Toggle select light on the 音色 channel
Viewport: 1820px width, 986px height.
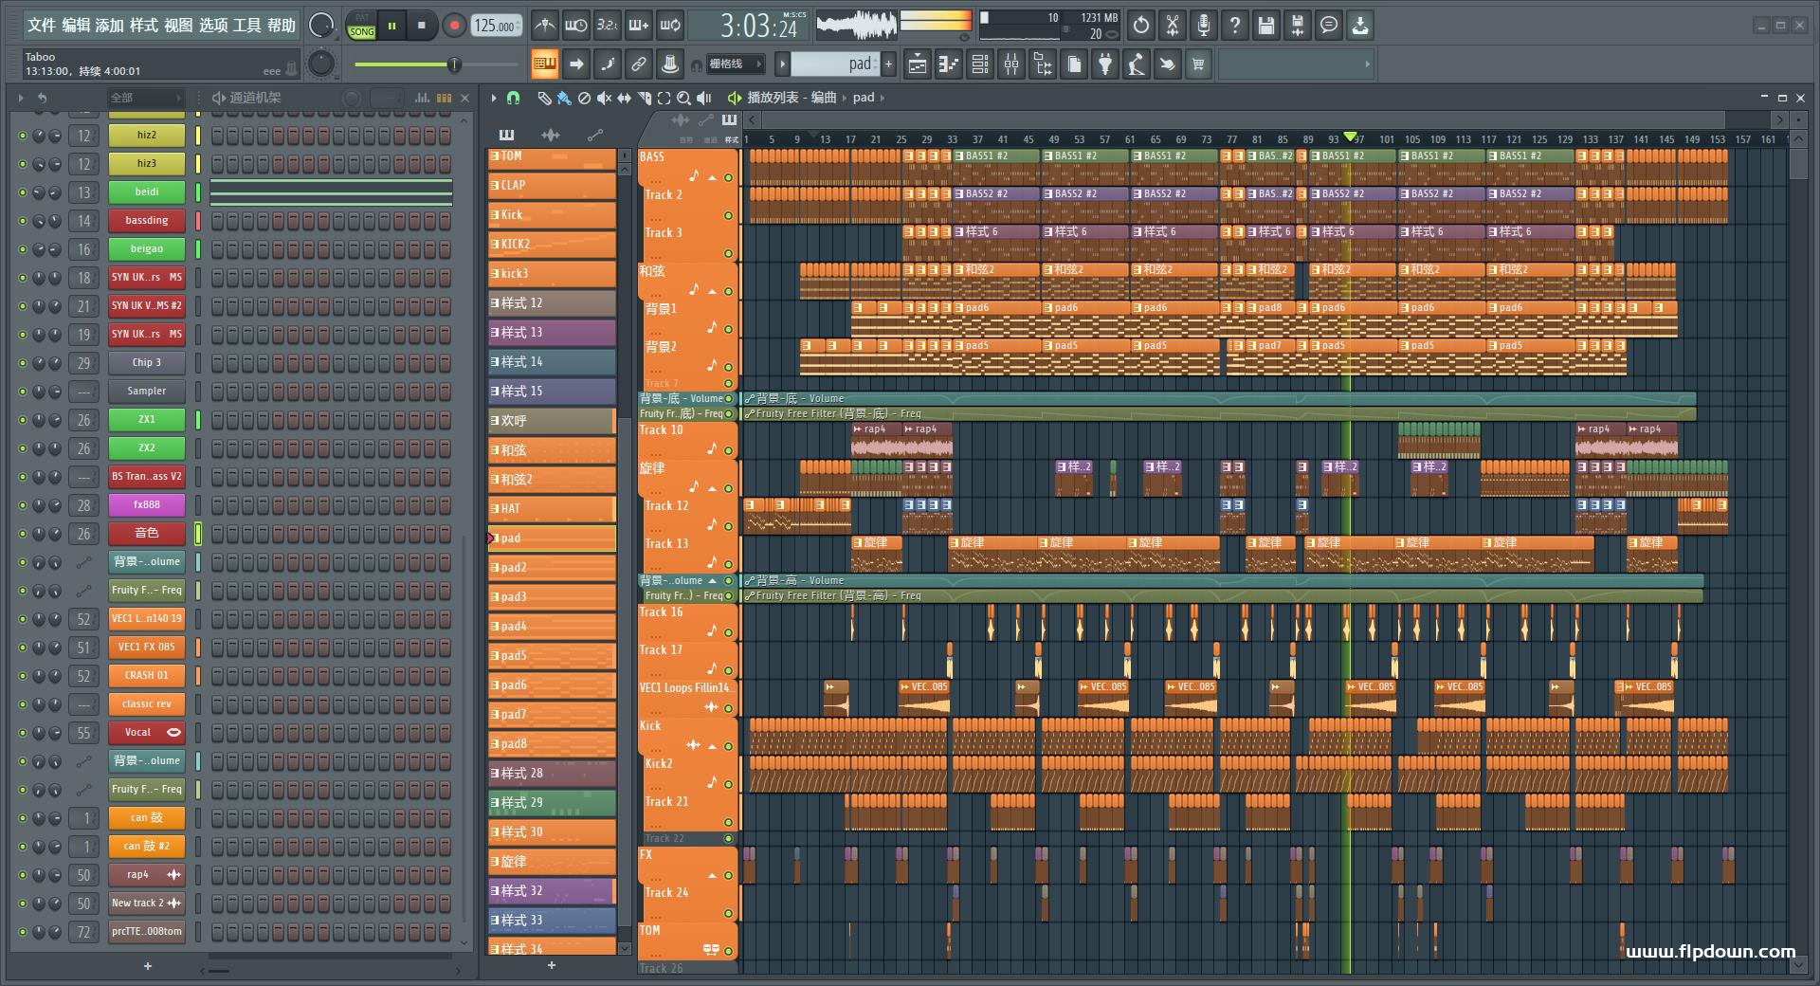pyautogui.click(x=198, y=534)
